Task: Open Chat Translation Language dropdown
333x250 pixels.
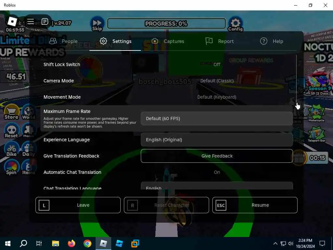Action: tap(217, 186)
